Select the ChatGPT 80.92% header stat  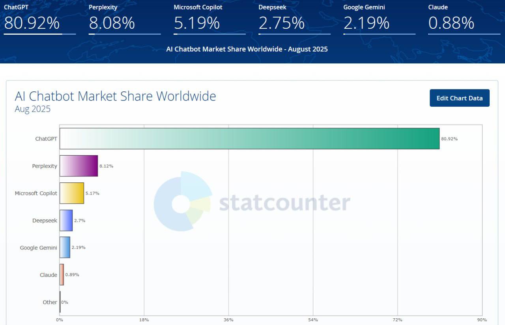[x=32, y=23]
